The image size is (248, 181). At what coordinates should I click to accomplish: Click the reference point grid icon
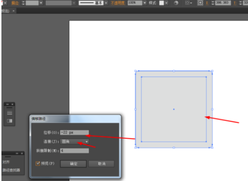(200, 3)
